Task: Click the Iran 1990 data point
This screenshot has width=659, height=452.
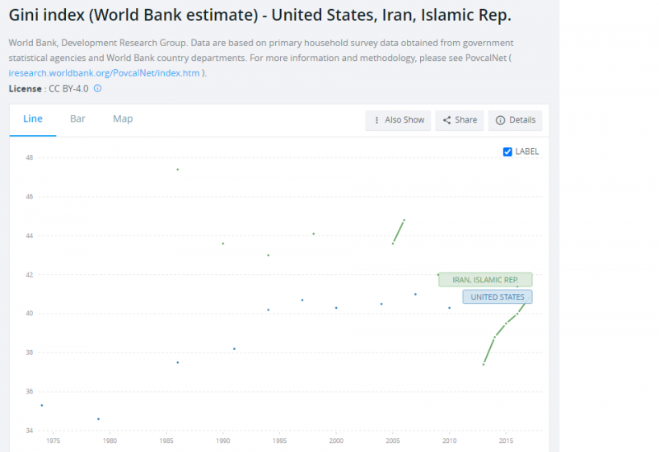Action: point(222,244)
